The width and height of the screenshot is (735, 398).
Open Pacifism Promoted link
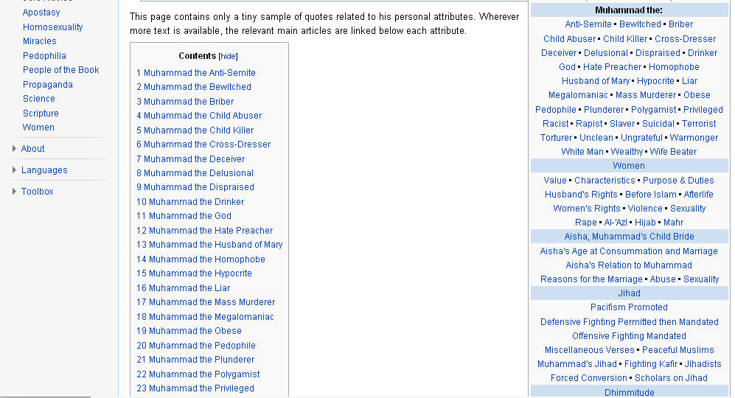pyautogui.click(x=629, y=307)
